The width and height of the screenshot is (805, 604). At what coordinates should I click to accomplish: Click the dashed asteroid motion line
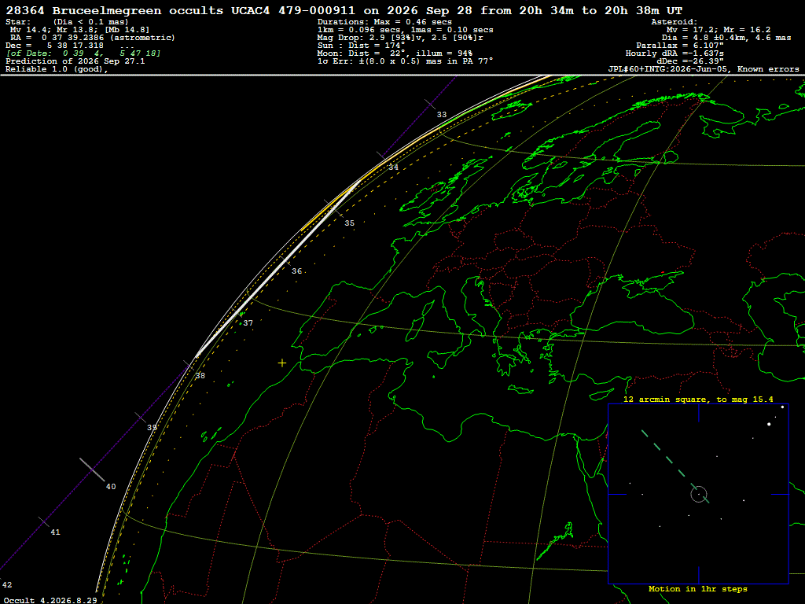(675, 466)
